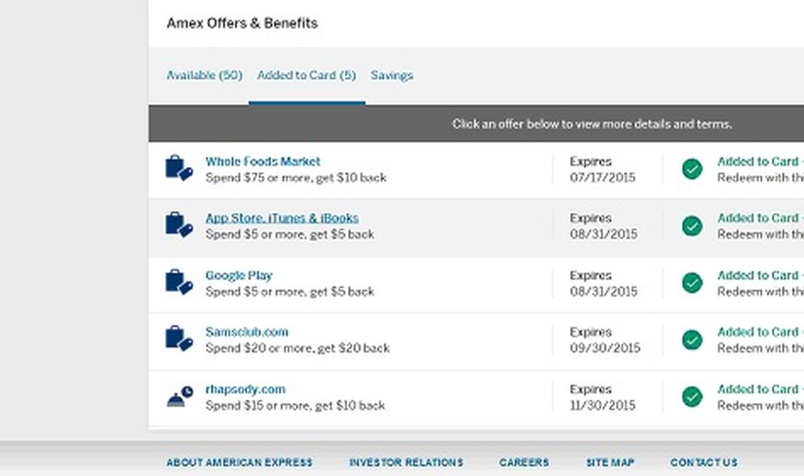Screen dimensions: 804x476
Task: Click the Whole Foods Market shopping bag icon
Action: point(179,168)
